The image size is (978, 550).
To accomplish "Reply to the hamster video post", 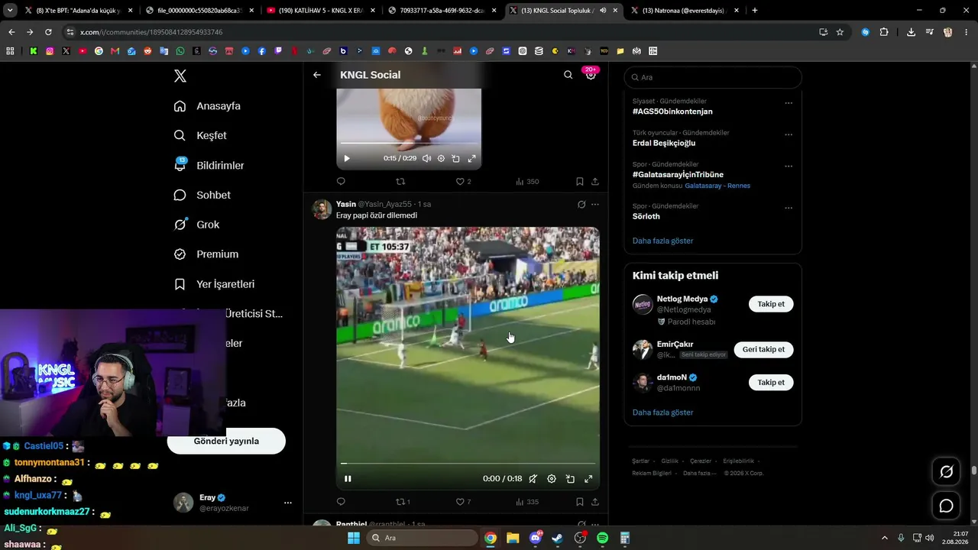I will point(341,182).
